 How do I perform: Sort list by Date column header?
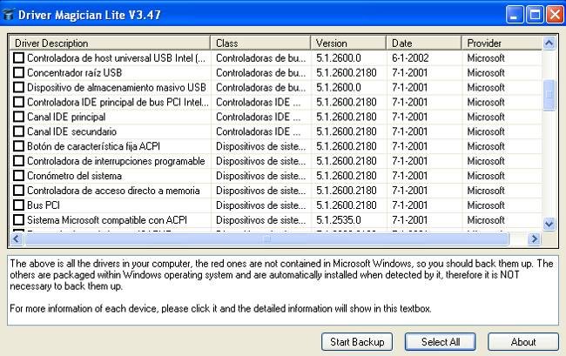[424, 44]
